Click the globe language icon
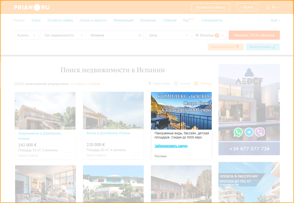Screen dimensions: 294x203 [268, 7]
